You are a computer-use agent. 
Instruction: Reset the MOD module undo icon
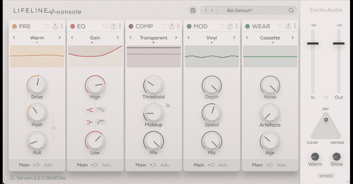tap(222, 26)
